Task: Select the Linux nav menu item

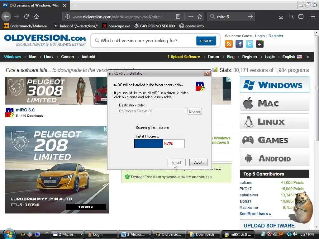Action: point(49,57)
